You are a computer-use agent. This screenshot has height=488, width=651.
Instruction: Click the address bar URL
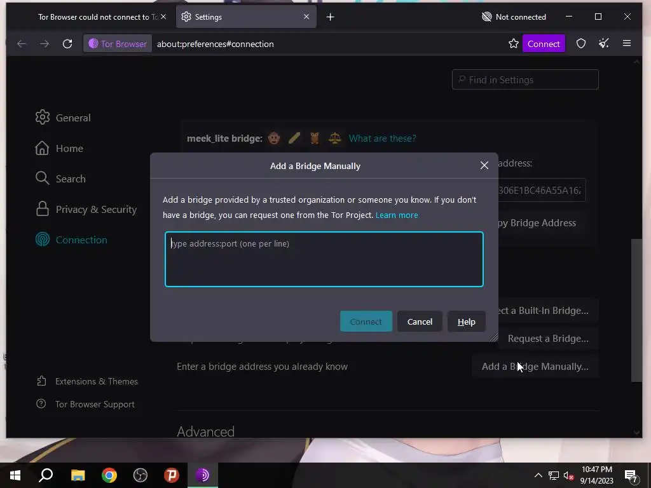(x=215, y=44)
